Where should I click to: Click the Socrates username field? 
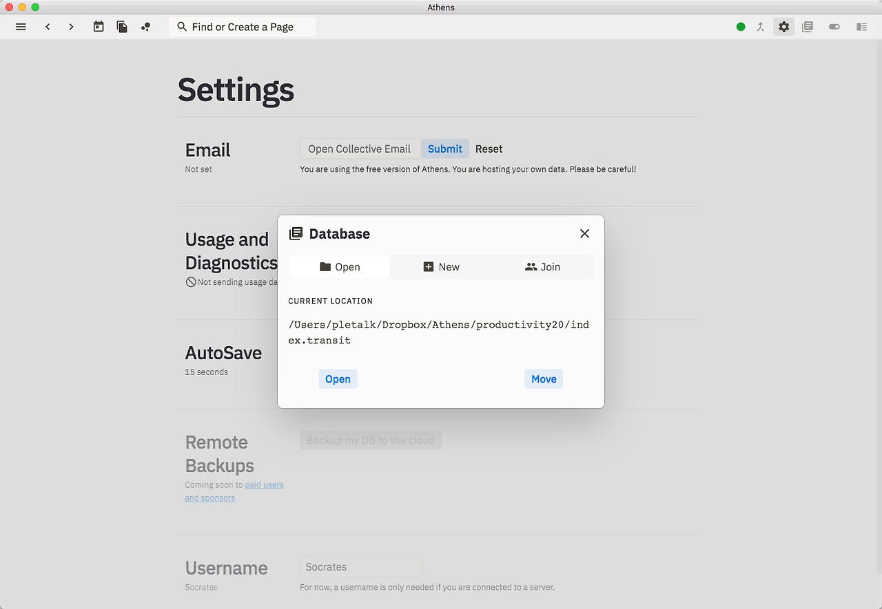point(360,567)
